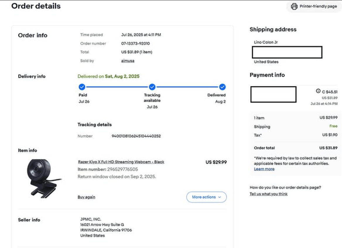Open the Razer Kiyo X webcam item link
This screenshot has height=248, width=342.
(x=121, y=162)
